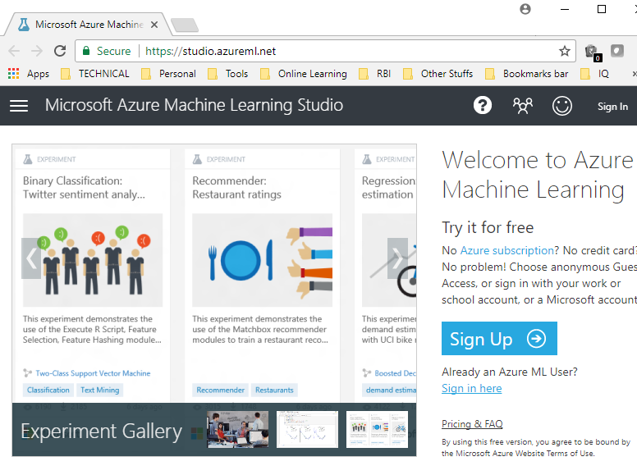The height and width of the screenshot is (475, 637).
Task: Open the community people icon
Action: tap(523, 105)
